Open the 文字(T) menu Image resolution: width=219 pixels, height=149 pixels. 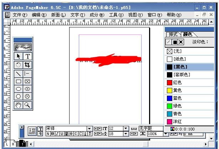coord(78,15)
